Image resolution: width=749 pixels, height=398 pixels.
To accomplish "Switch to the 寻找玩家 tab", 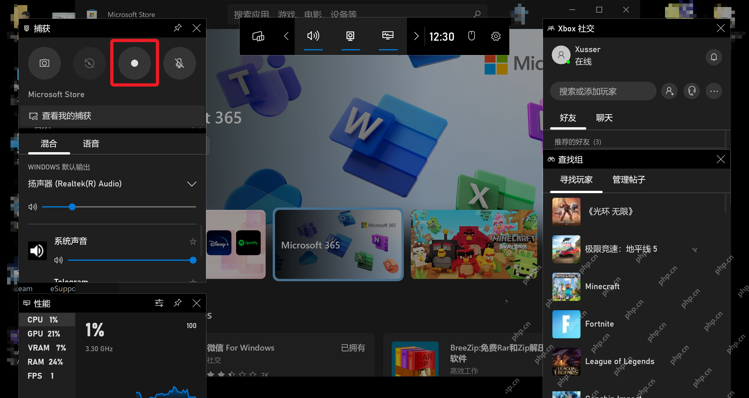I will pyautogui.click(x=576, y=180).
